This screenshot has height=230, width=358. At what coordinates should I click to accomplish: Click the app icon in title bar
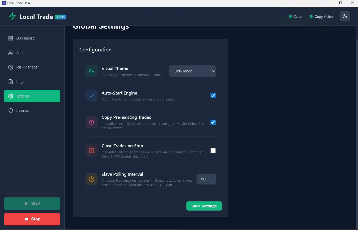4,3
